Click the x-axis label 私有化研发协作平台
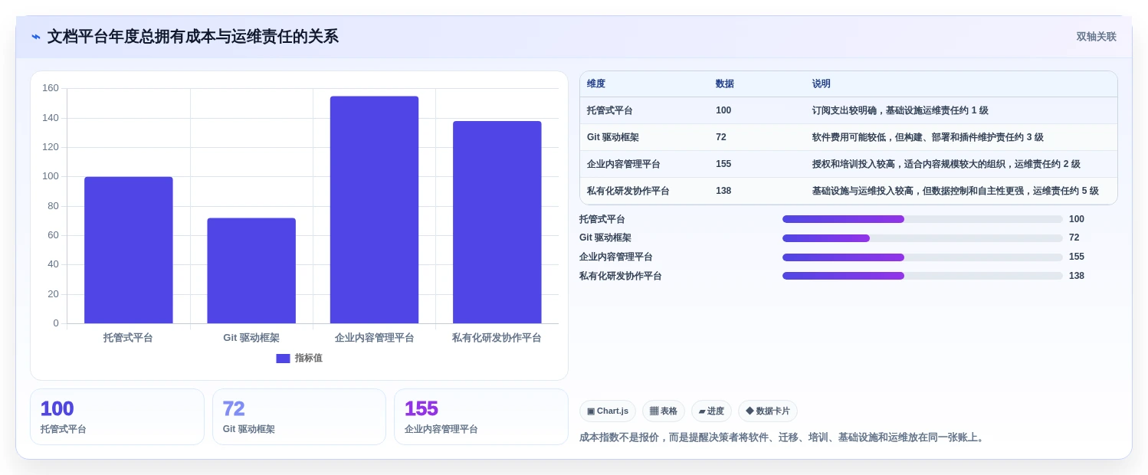The width and height of the screenshot is (1148, 475). pyautogui.click(x=497, y=338)
